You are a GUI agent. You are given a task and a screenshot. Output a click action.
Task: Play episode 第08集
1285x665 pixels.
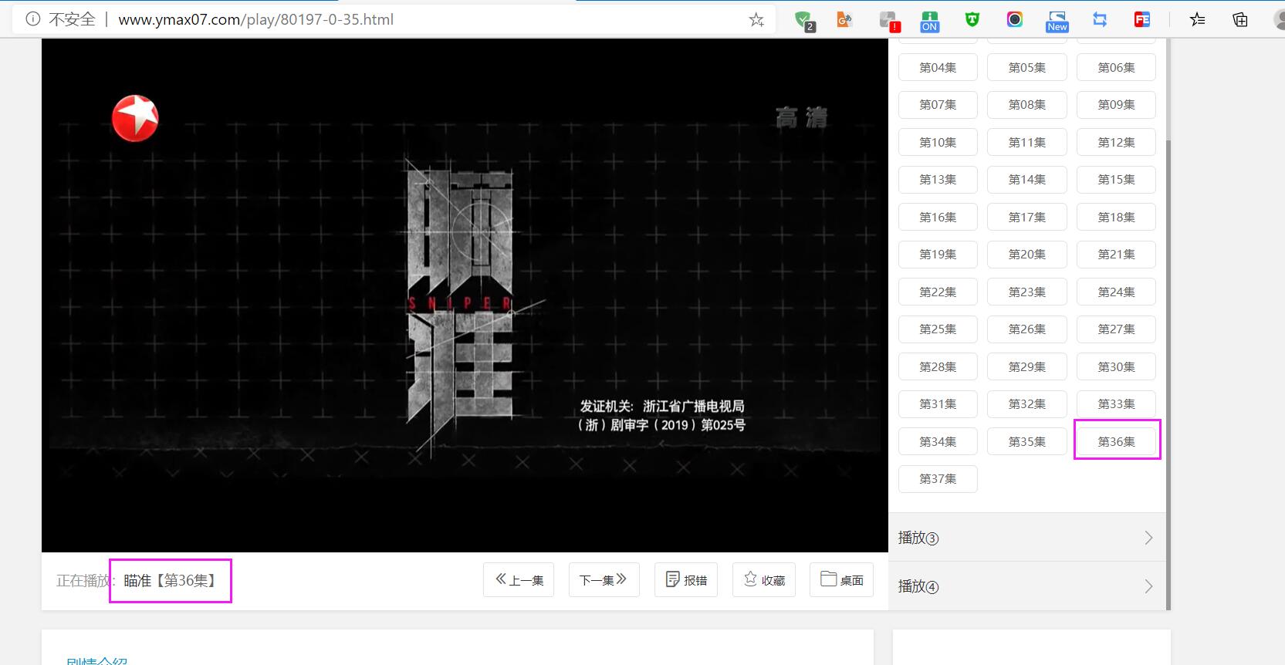click(x=1027, y=104)
